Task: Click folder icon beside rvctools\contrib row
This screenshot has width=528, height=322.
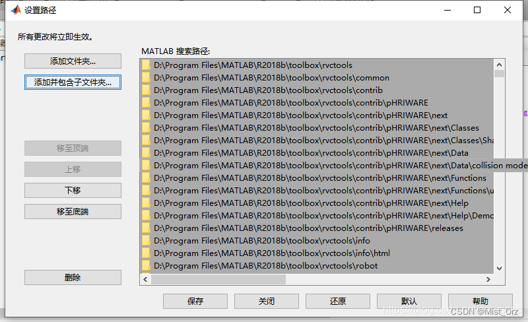Action: tap(146, 90)
